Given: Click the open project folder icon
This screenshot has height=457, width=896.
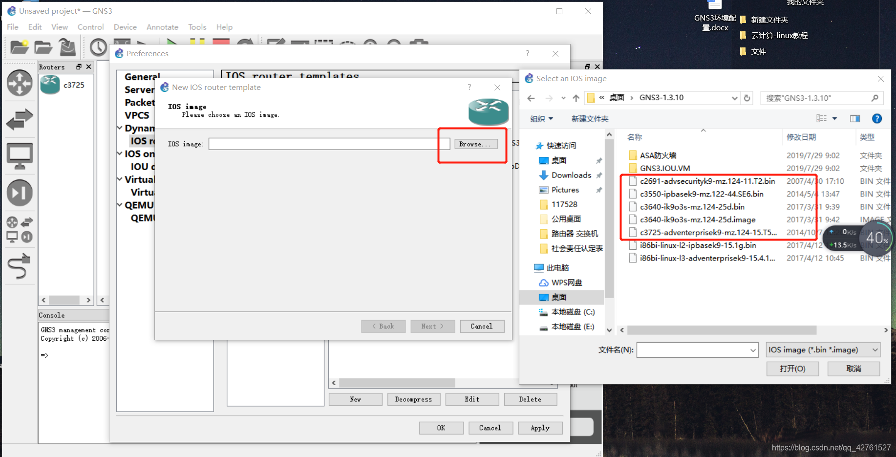Looking at the screenshot, I should [43, 47].
